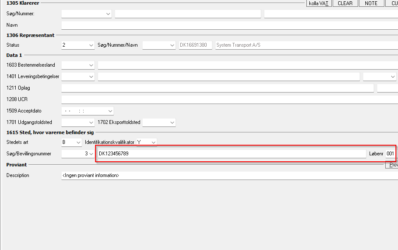Click into the 1211 Oplag field
Image resolution: width=398 pixels, height=250 pixels.
click(x=217, y=88)
